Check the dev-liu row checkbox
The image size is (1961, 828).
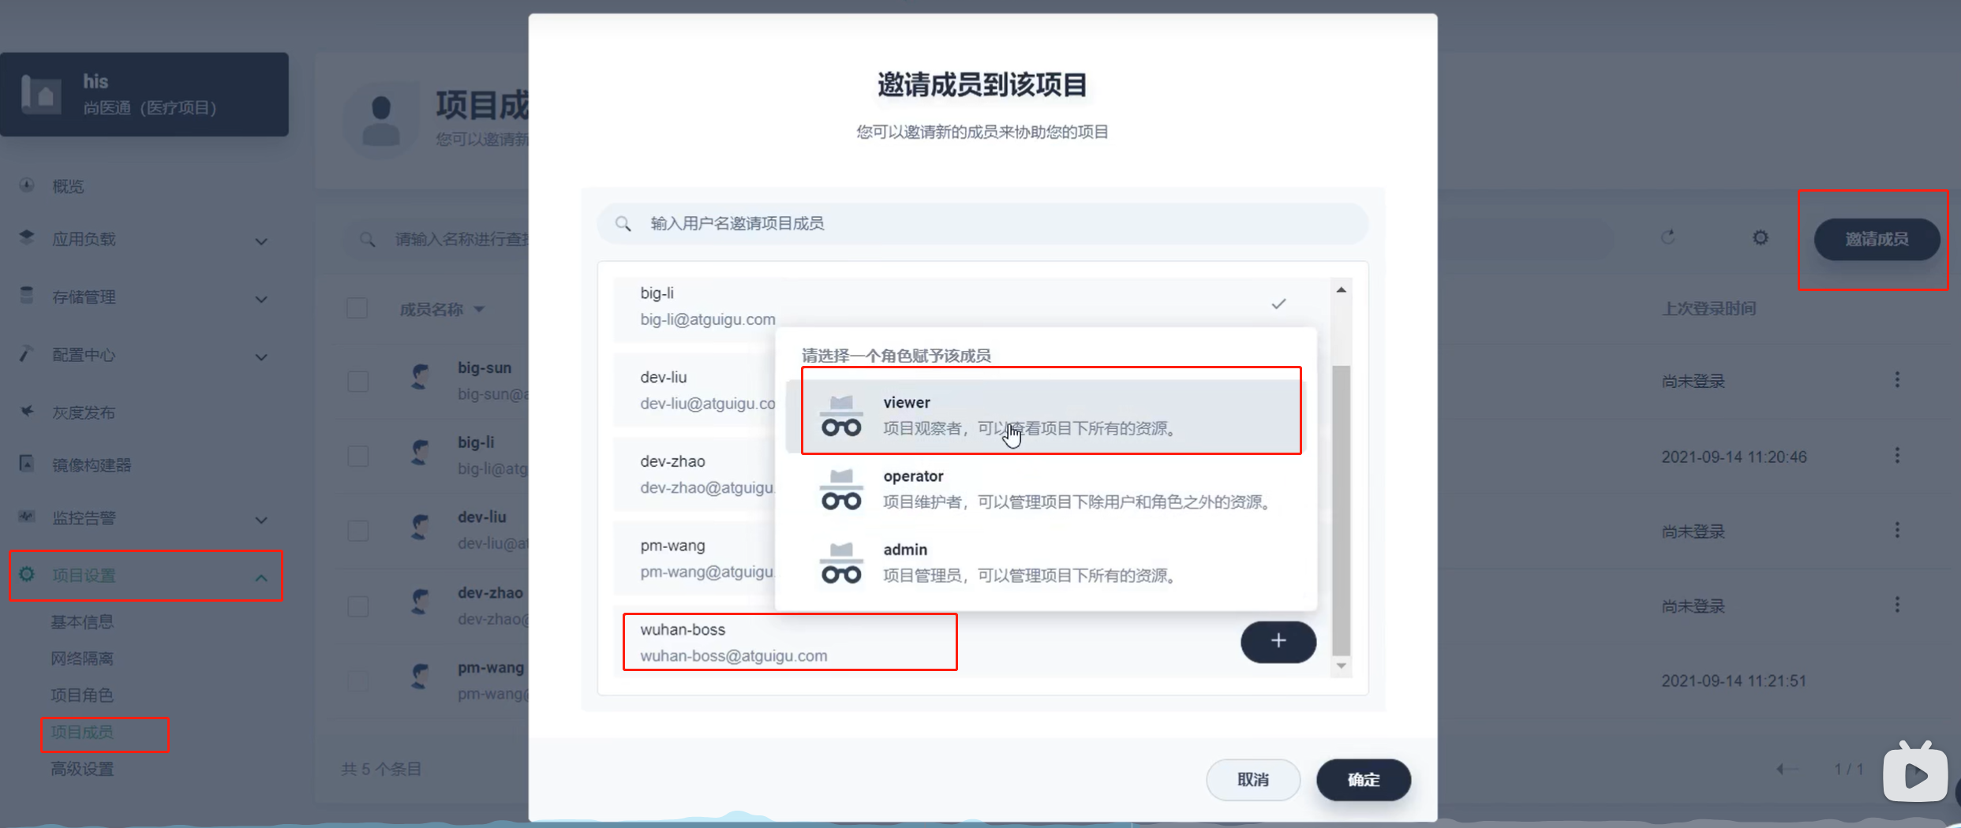358,531
